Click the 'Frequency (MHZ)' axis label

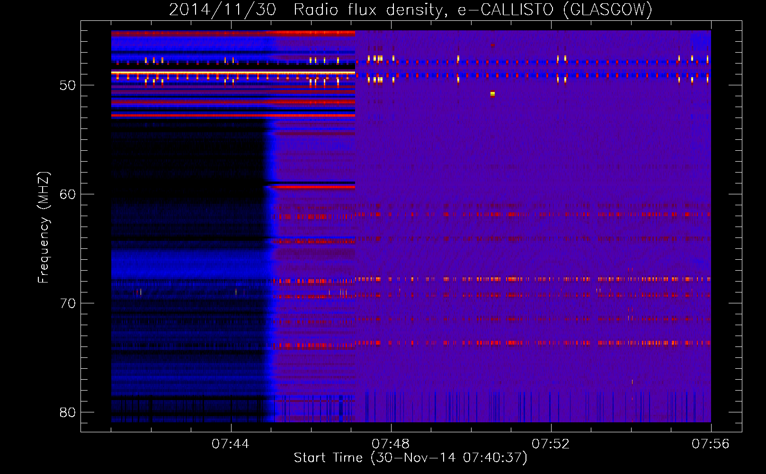(44, 228)
